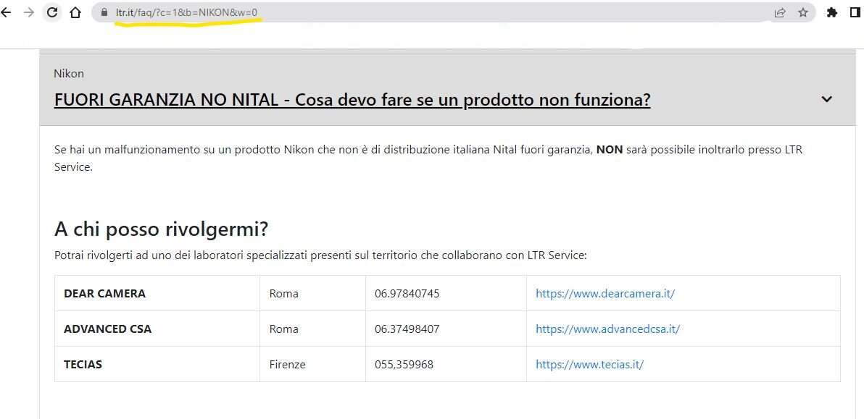Open the extensions puzzle menu
The width and height of the screenshot is (864, 419).
832,12
